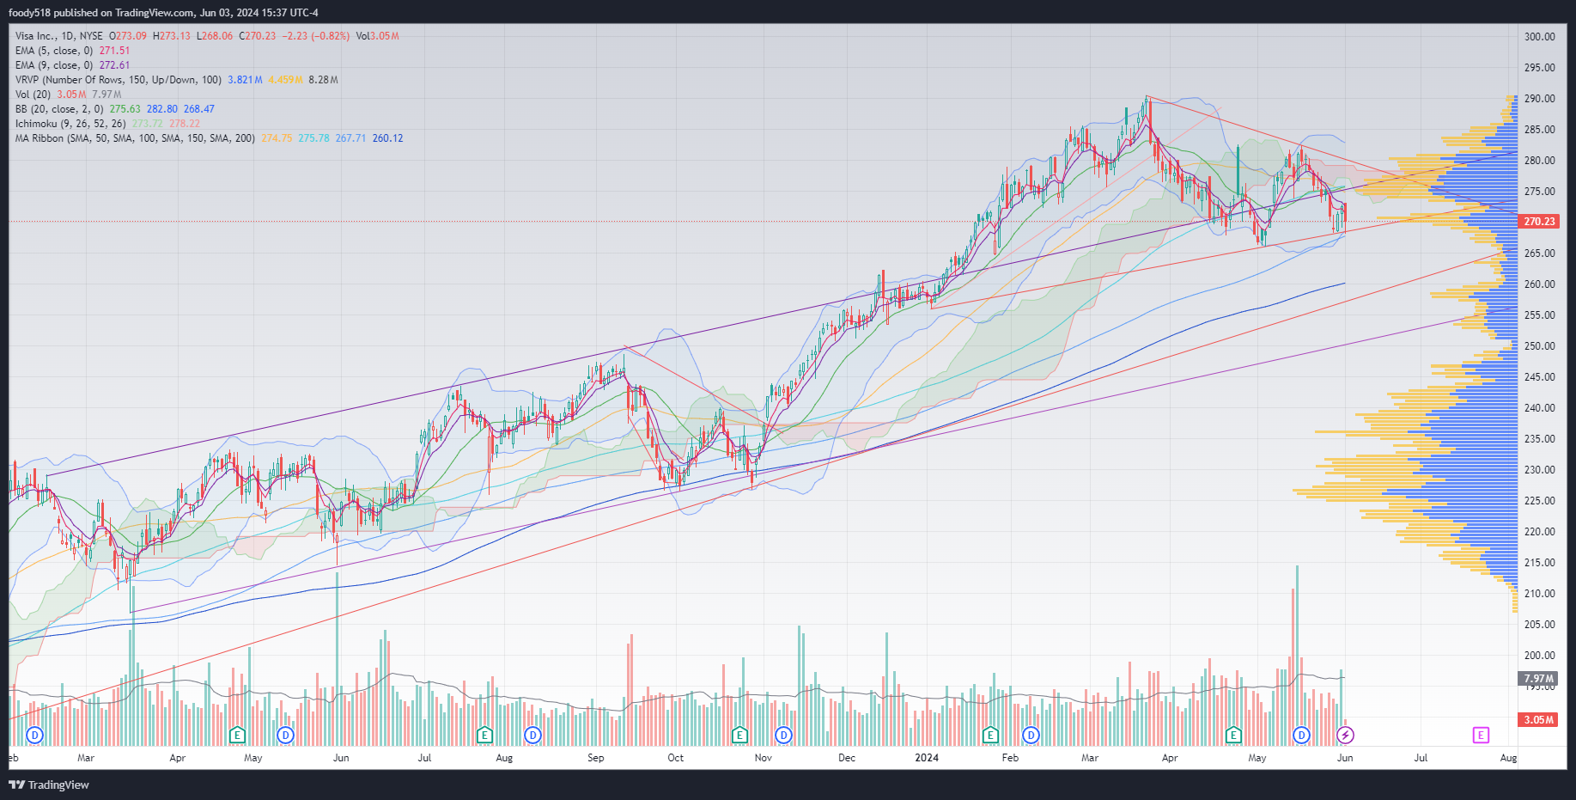
Task: Click the dividend D marker in November 2023
Action: pos(783,735)
